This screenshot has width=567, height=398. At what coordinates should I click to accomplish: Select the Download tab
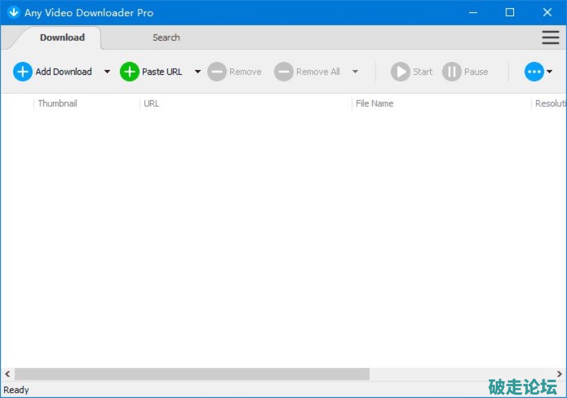tap(62, 38)
